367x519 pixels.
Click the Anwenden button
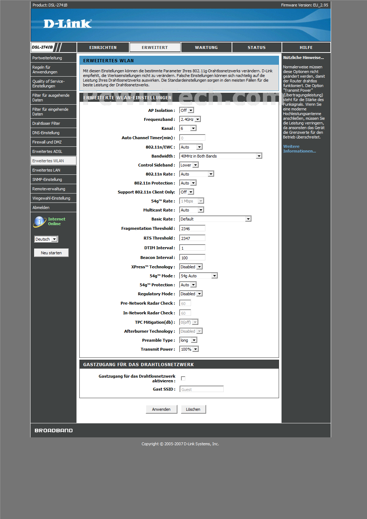[161, 409]
